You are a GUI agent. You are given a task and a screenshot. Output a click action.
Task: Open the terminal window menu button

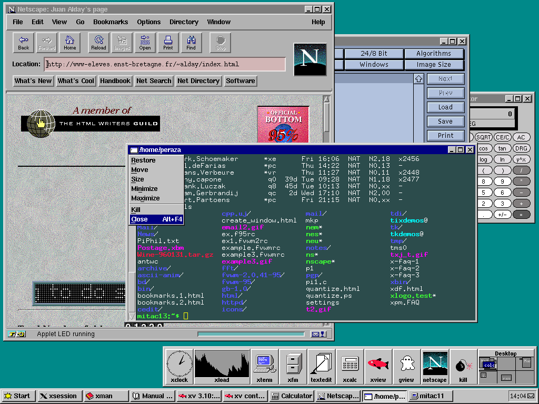134,150
